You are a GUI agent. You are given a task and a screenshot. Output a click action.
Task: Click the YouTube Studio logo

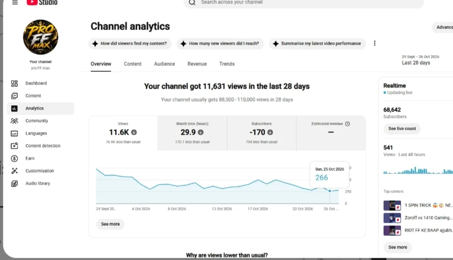pyautogui.click(x=42, y=2)
